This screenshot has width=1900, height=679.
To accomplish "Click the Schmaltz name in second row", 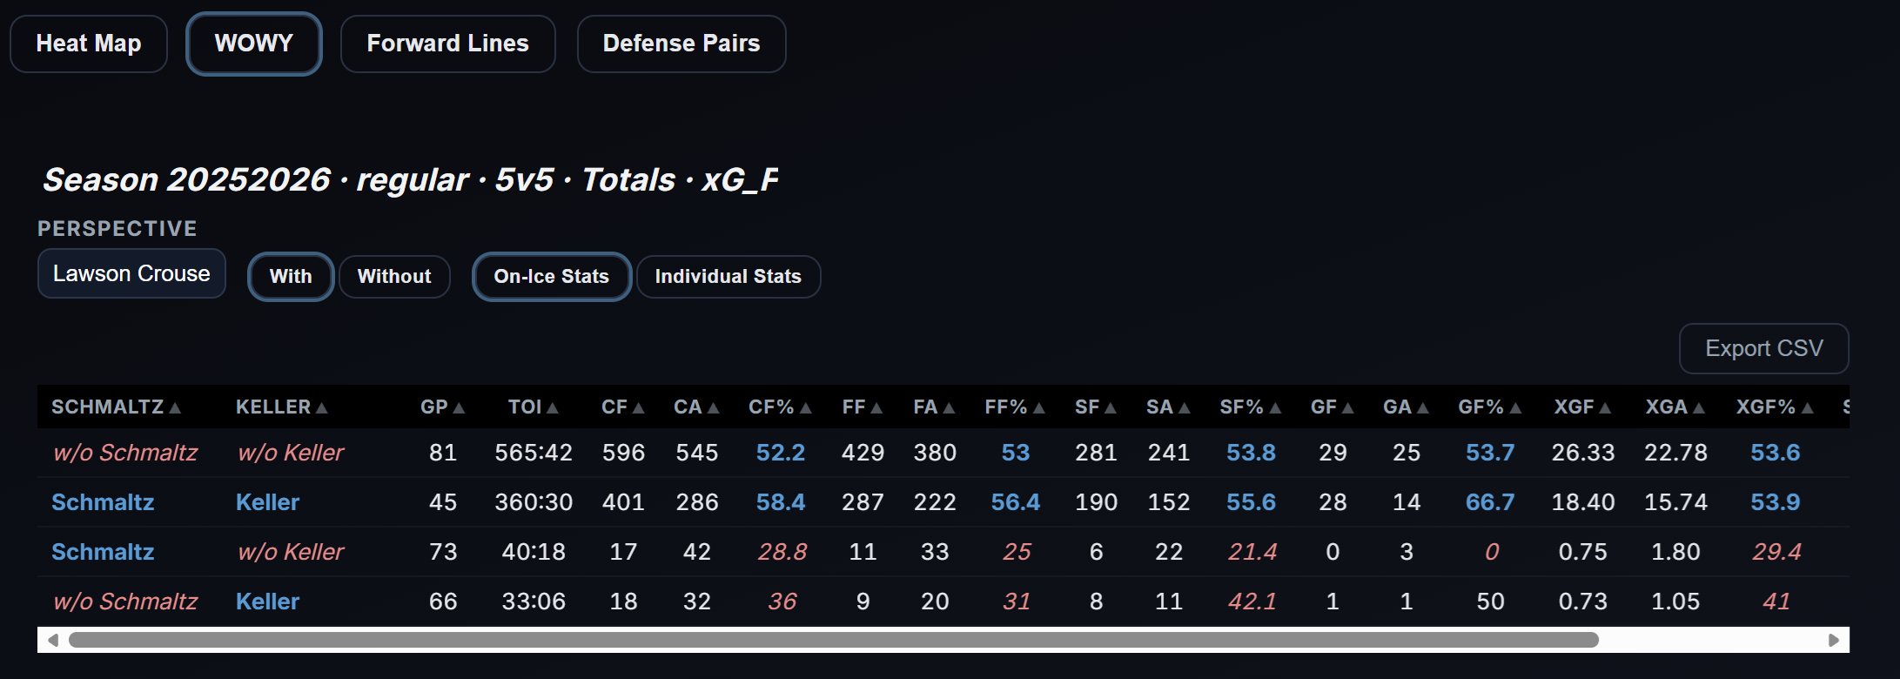I will [x=103, y=502].
